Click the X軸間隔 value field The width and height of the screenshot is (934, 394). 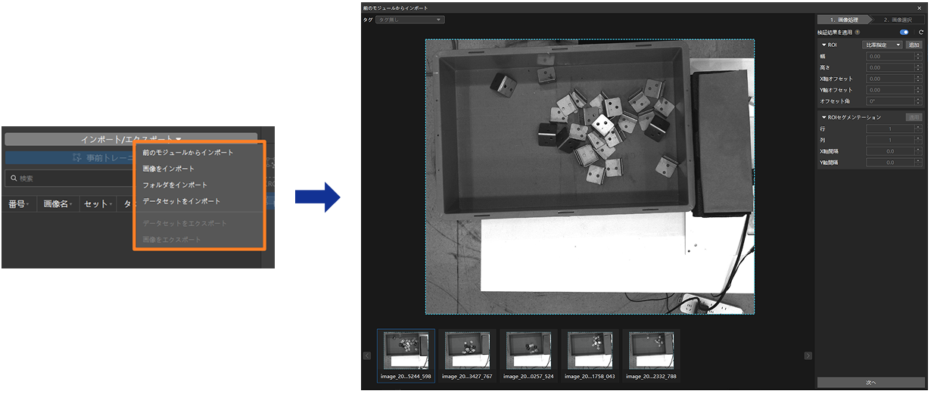[890, 151]
